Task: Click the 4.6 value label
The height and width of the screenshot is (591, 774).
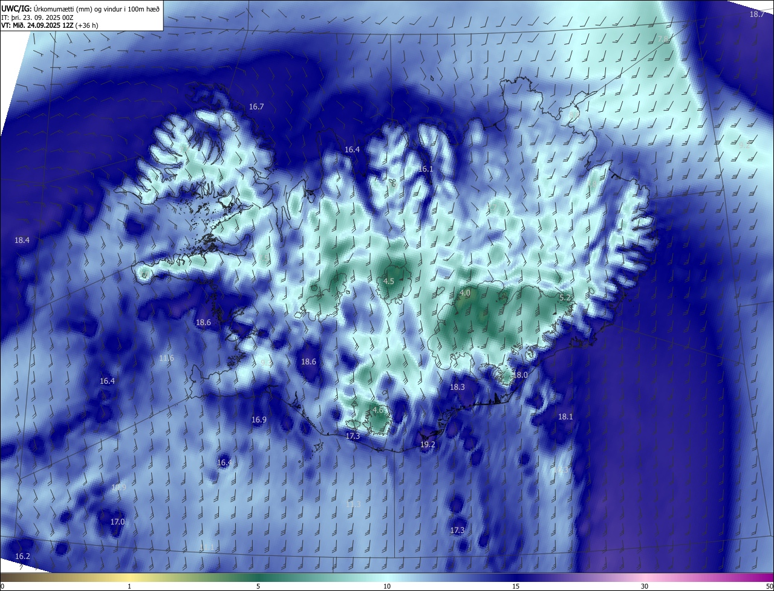Action: click(x=378, y=410)
